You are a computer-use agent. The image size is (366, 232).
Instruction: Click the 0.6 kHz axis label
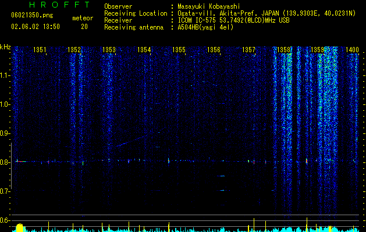point(5,220)
